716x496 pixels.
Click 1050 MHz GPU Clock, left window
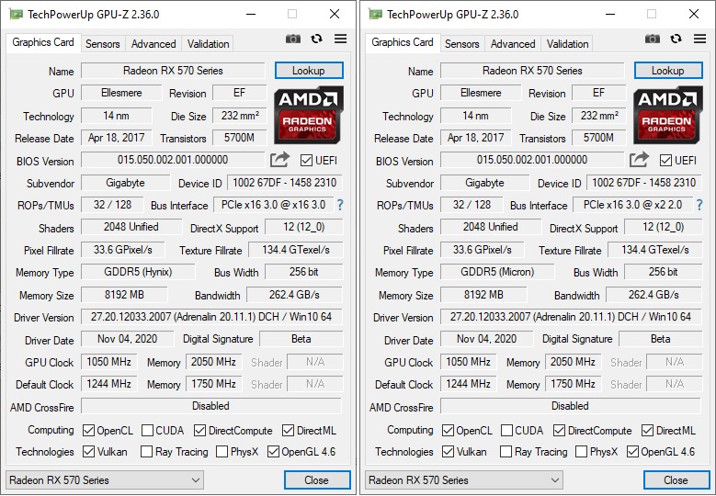(109, 362)
